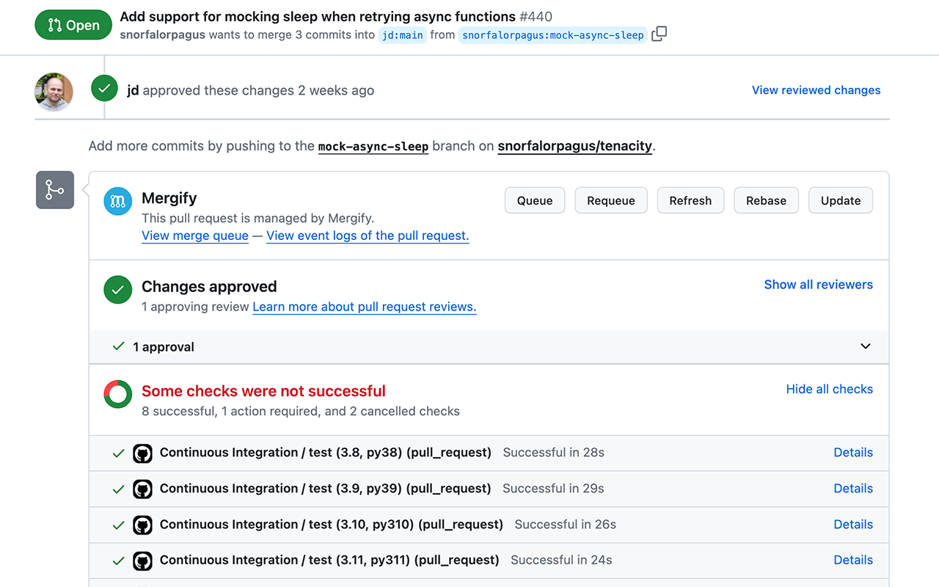Open the jd:main branch label
Screen dimensions: 939x587
[402, 34]
